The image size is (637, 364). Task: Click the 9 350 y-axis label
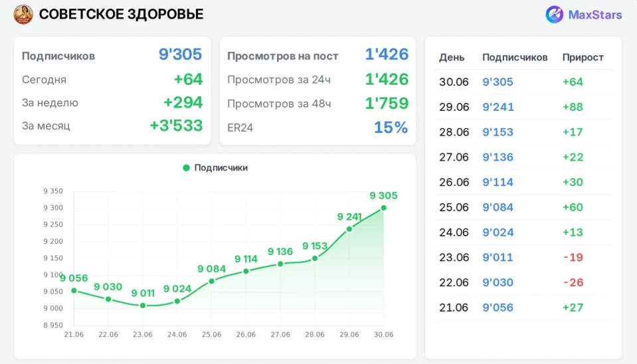(53, 191)
